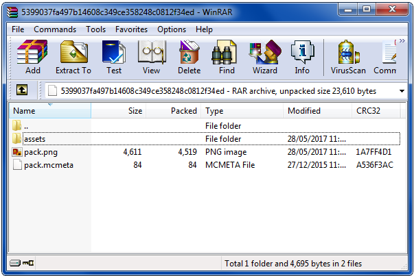Sort by the Modified column header
Viewport: 414px width, 276px height.
(x=318, y=111)
